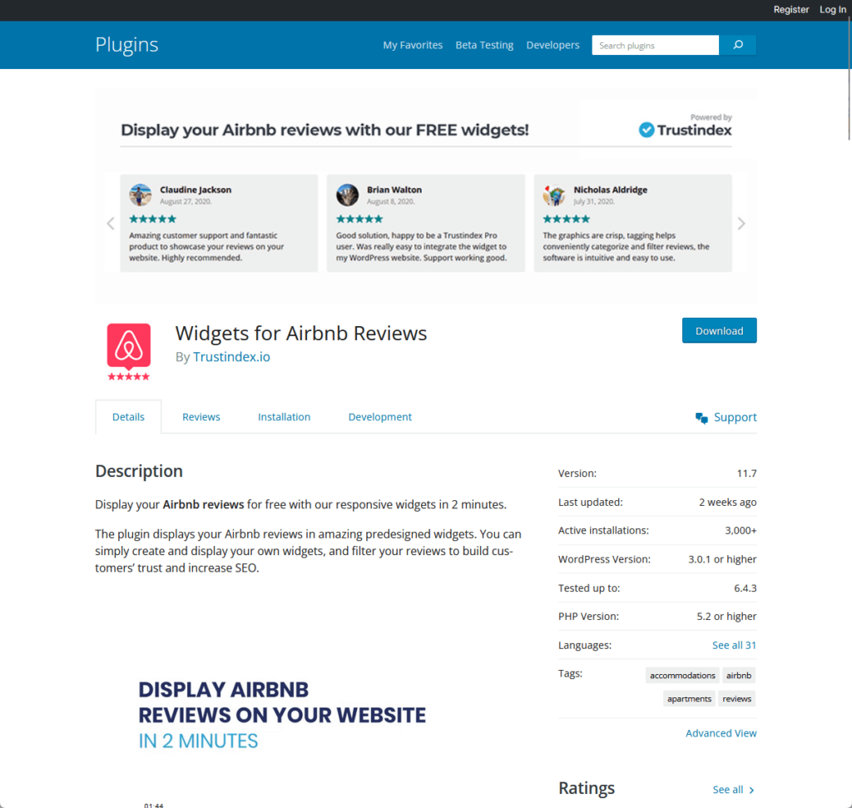Show next review with right carousel arrow
This screenshot has width=852, height=808.
[x=741, y=223]
